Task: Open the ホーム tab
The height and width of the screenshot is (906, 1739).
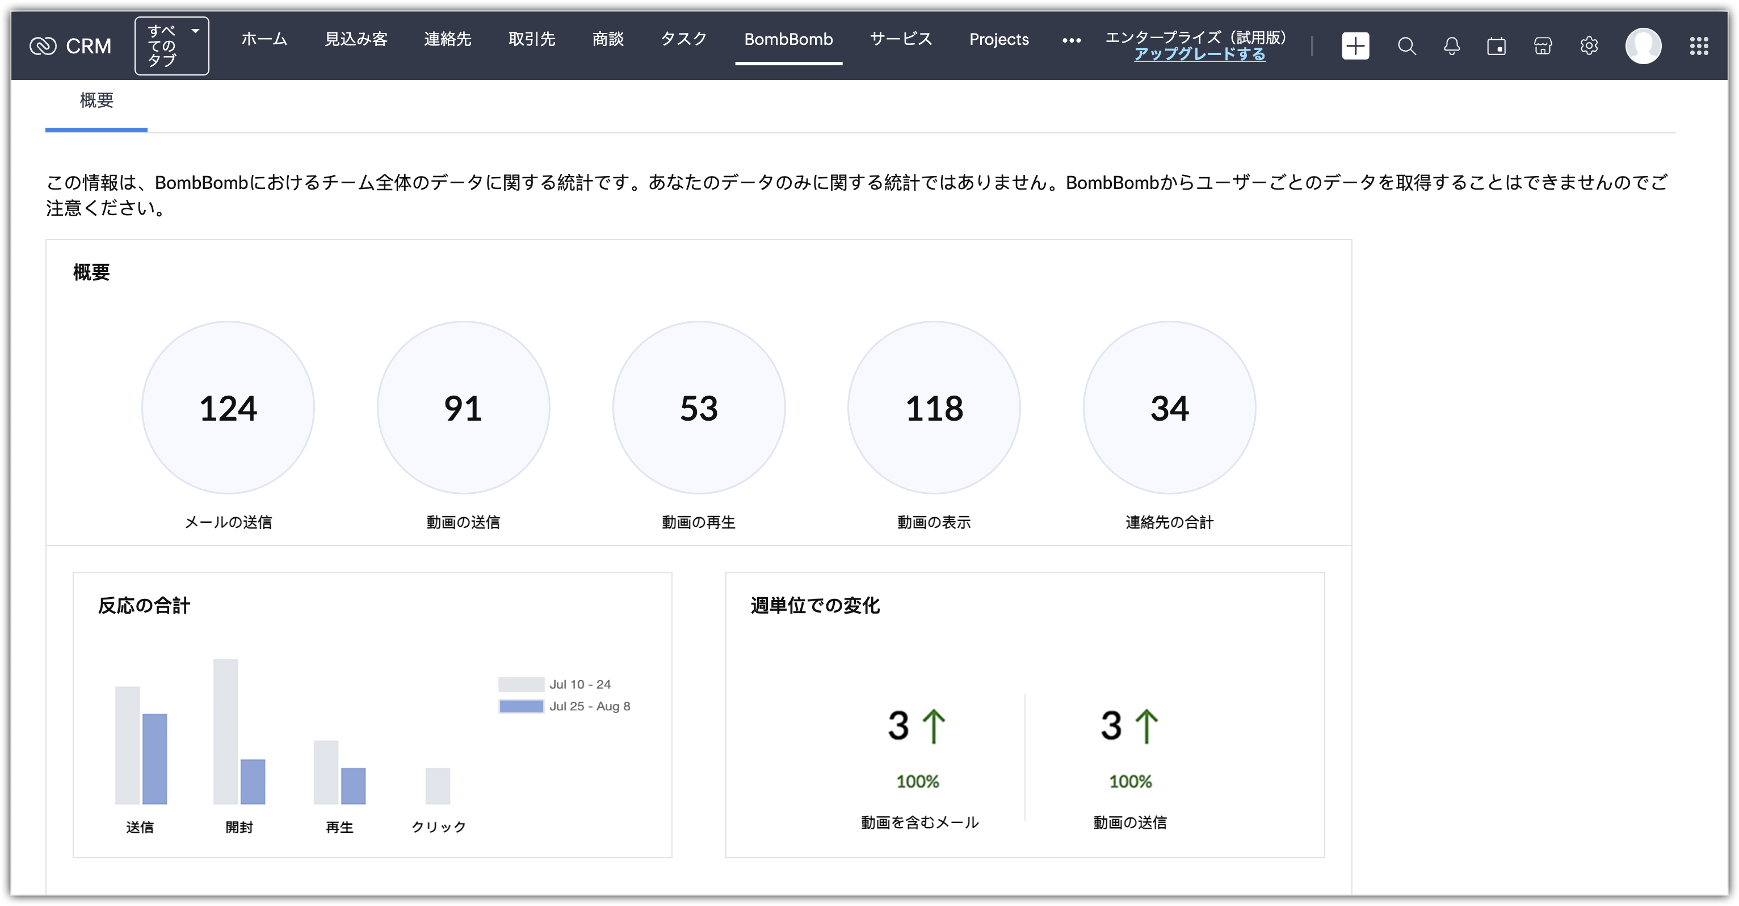Action: pyautogui.click(x=264, y=39)
